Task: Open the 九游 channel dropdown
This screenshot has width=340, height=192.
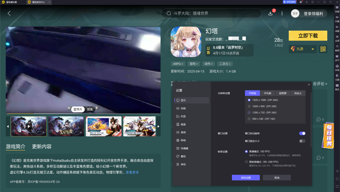Action: pos(303,49)
